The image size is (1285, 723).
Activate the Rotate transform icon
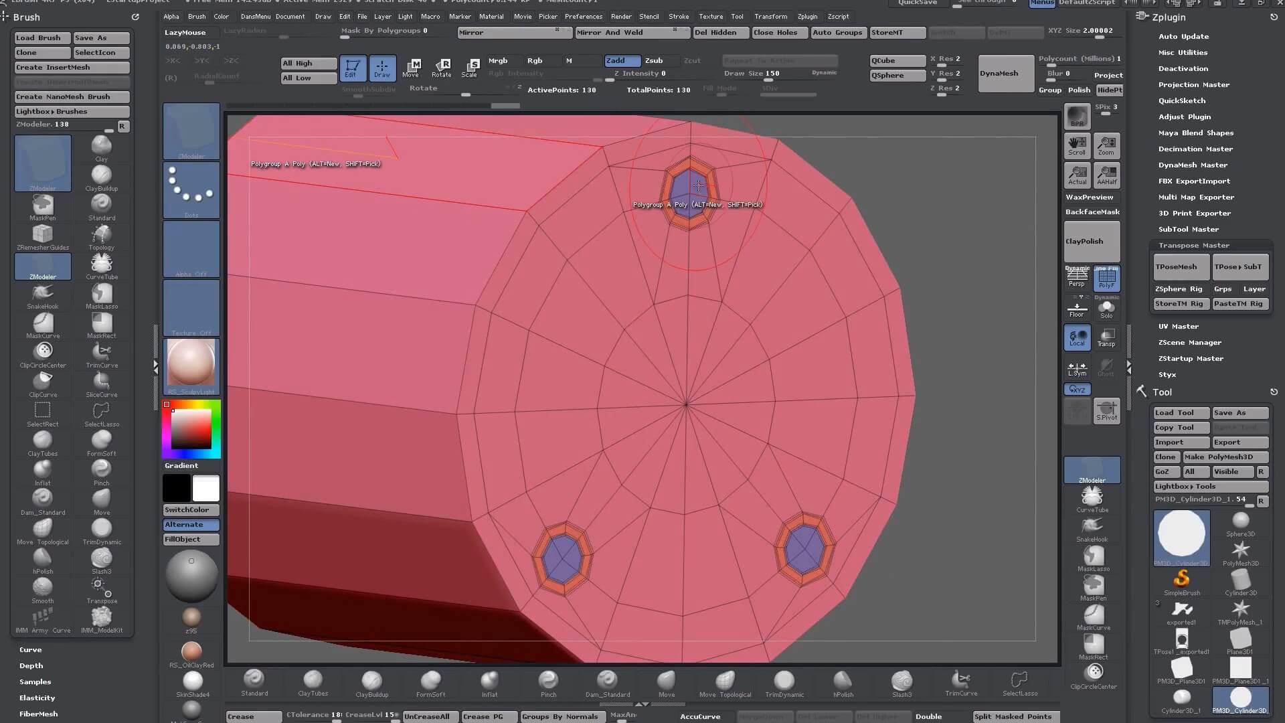[442, 67]
